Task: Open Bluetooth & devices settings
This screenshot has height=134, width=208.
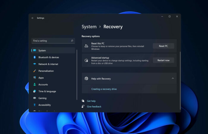Action: click(53, 57)
